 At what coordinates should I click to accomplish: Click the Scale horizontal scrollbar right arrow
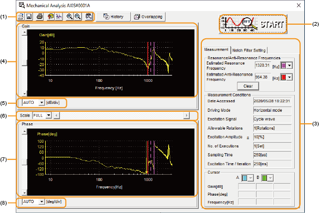click(186, 114)
